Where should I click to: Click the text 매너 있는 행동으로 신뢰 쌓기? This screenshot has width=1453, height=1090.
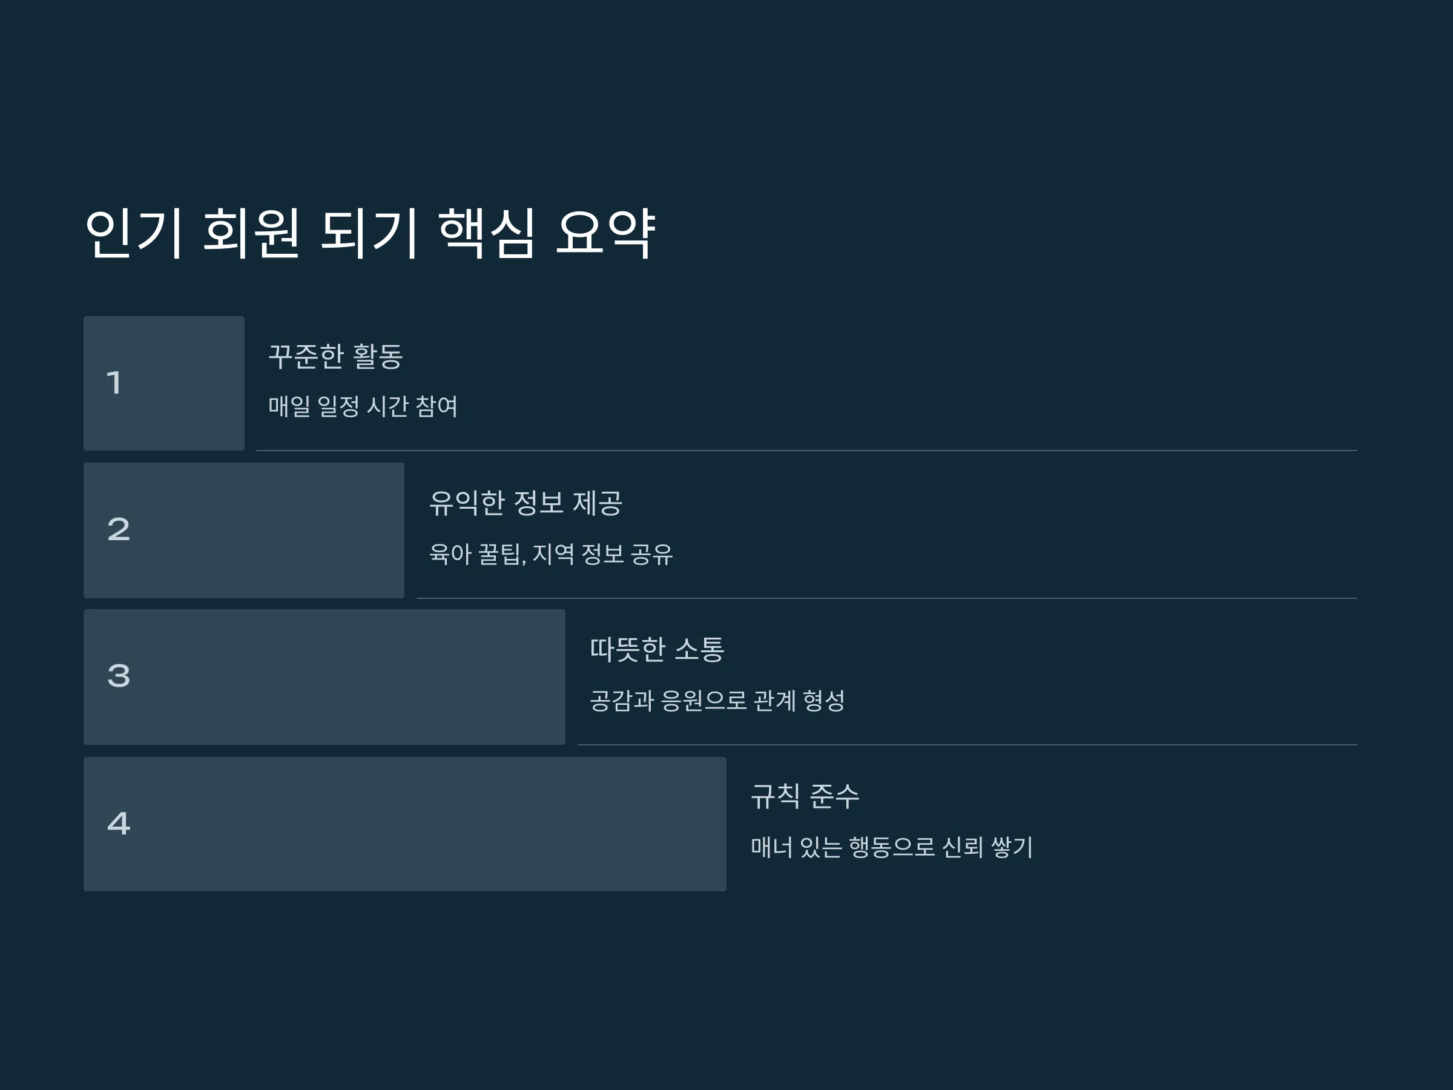(x=892, y=847)
